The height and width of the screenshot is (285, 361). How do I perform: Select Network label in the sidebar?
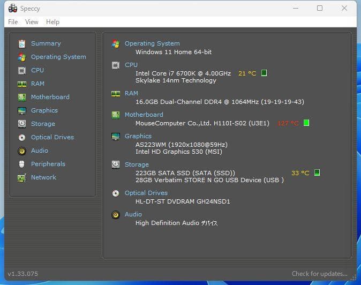[43, 177]
